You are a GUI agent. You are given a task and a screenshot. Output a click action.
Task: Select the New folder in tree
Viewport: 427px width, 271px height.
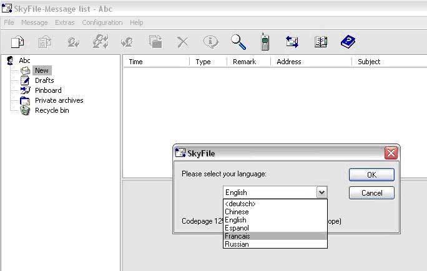(42, 70)
